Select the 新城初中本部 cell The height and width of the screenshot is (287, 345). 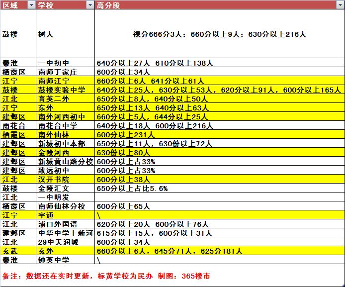pyautogui.click(x=65, y=143)
